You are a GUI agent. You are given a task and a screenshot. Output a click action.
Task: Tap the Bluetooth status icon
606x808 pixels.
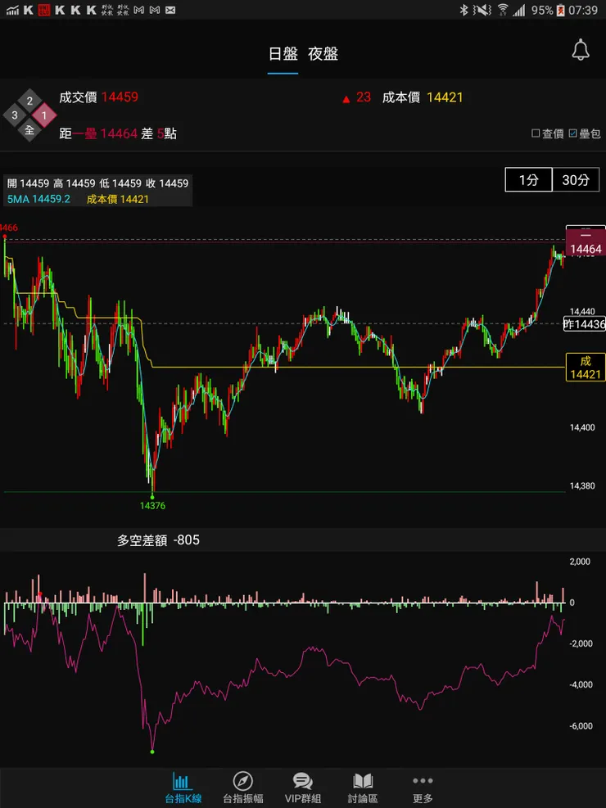tap(464, 10)
